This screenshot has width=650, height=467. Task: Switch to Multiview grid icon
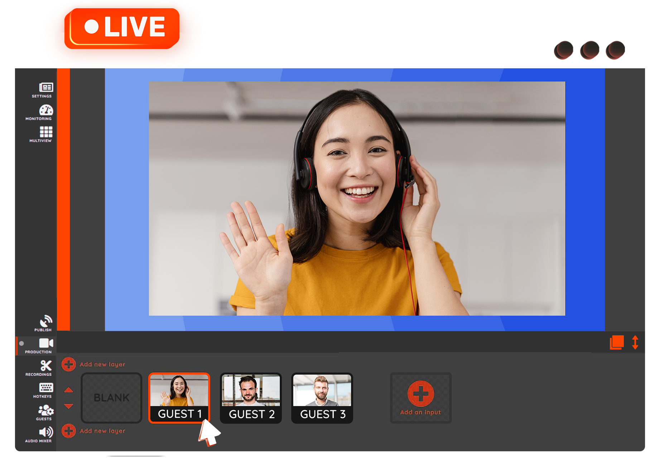46,132
